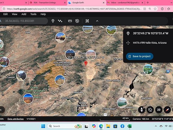Click the Wi-Fi network tray icon
Viewport: 173px width, 130px height.
[x=166, y=126]
